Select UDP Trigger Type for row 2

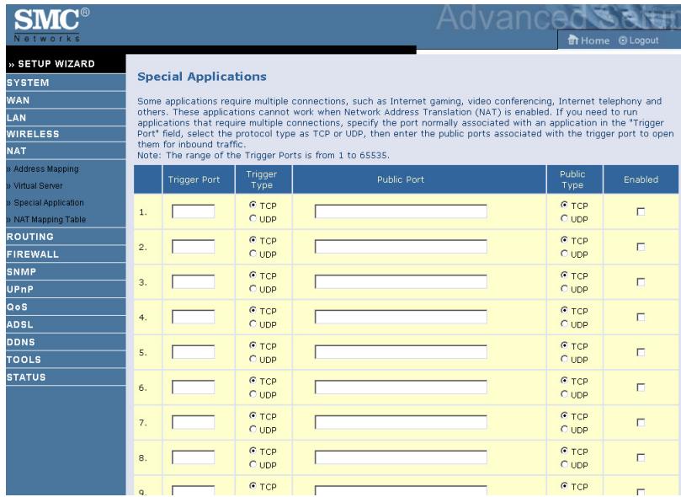click(253, 254)
